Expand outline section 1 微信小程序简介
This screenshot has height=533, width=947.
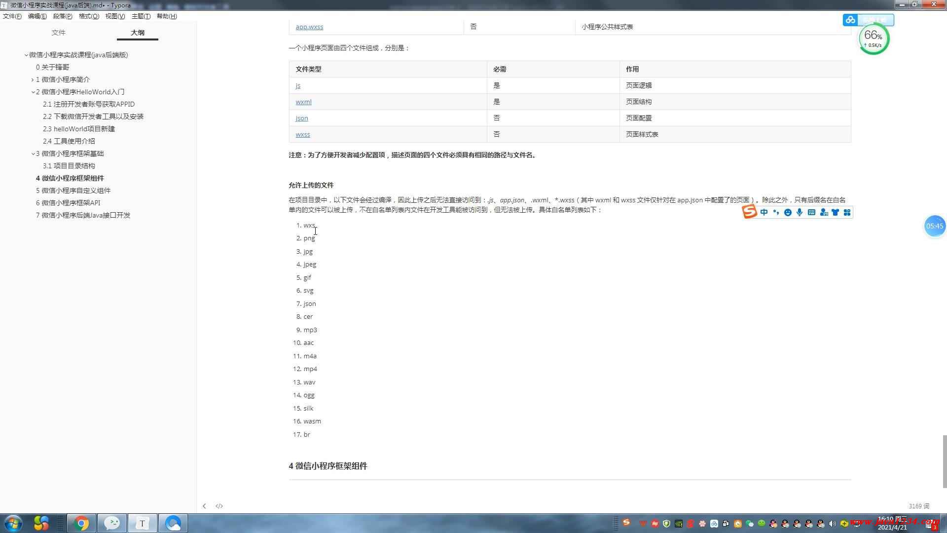point(33,80)
